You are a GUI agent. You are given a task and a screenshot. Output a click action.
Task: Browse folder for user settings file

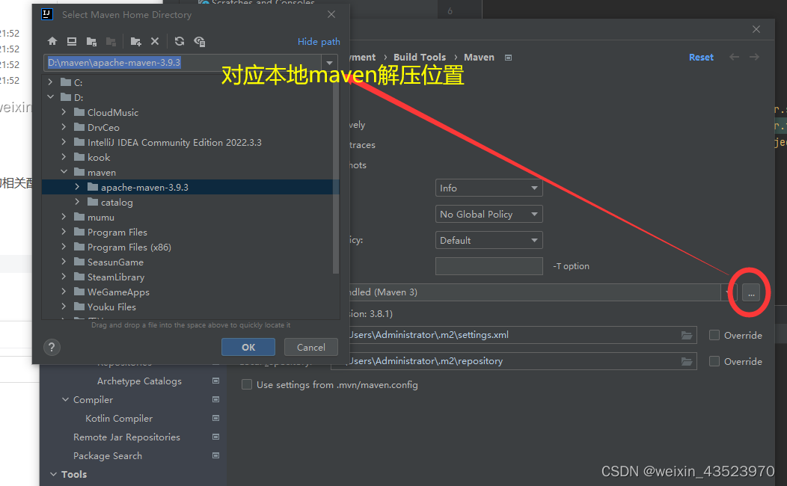tap(687, 335)
